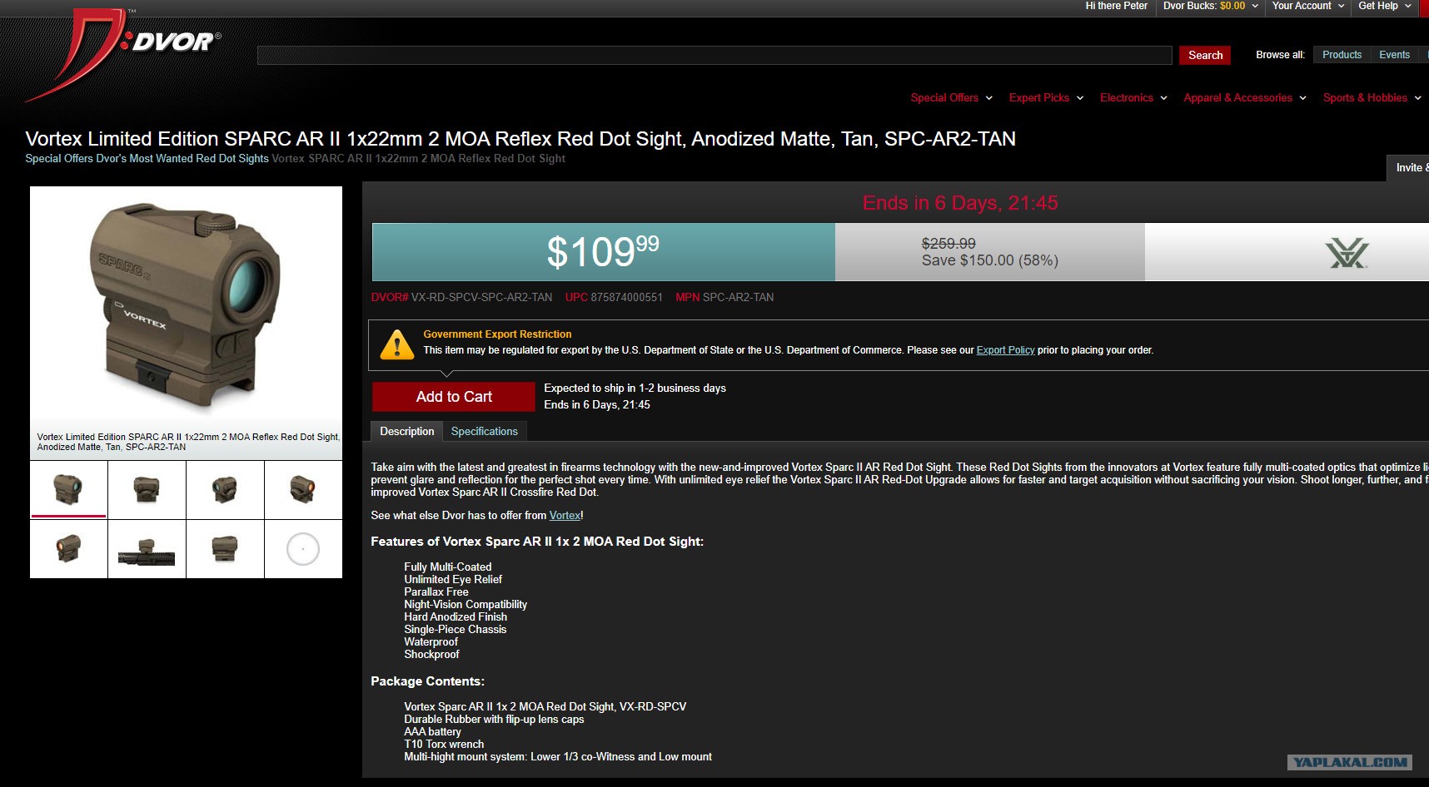The image size is (1429, 787).
Task: Click the Hi there Peter greeting
Action: [x=1116, y=6]
